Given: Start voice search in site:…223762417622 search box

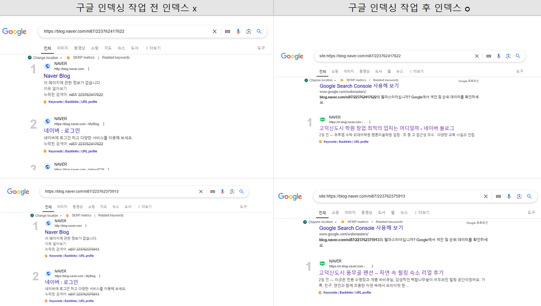Looking at the screenshot, I should 498,56.
